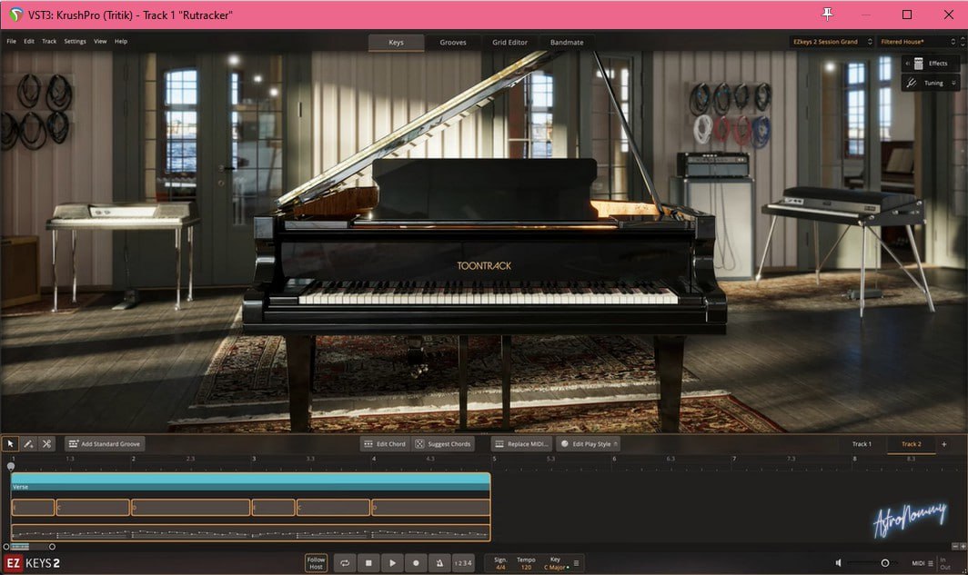Select the scissors split tool
This screenshot has width=968, height=575.
(x=46, y=443)
